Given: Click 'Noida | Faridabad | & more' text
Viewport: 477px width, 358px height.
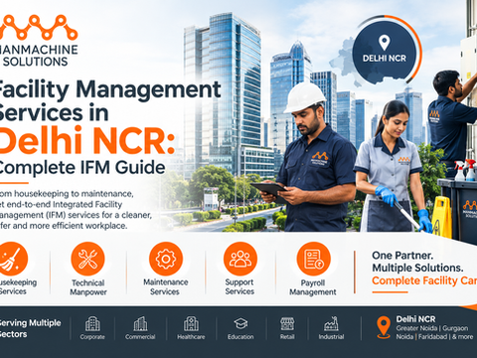Looking at the screenshot, I should pyautogui.click(x=434, y=337).
